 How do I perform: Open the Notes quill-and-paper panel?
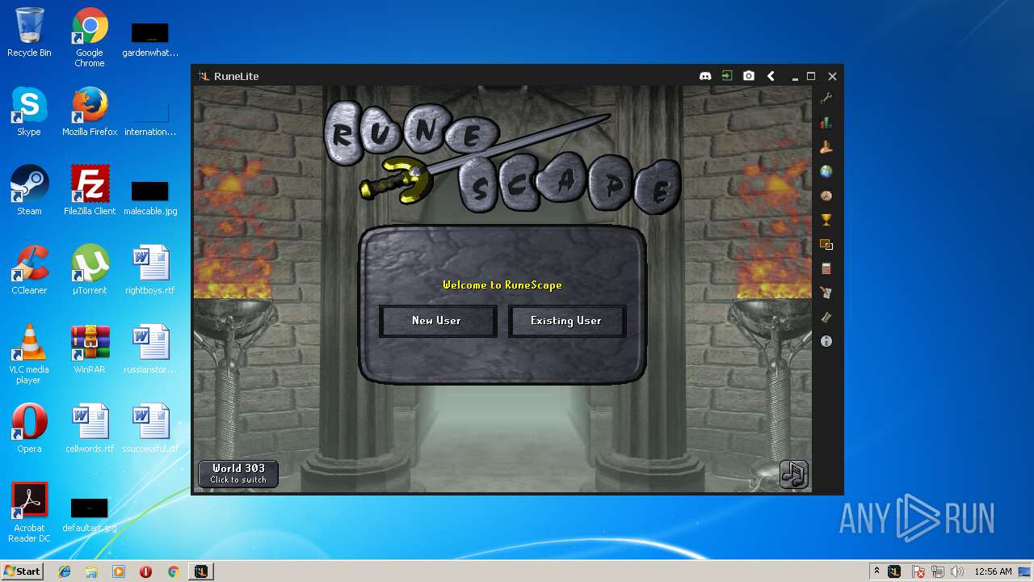point(826,293)
